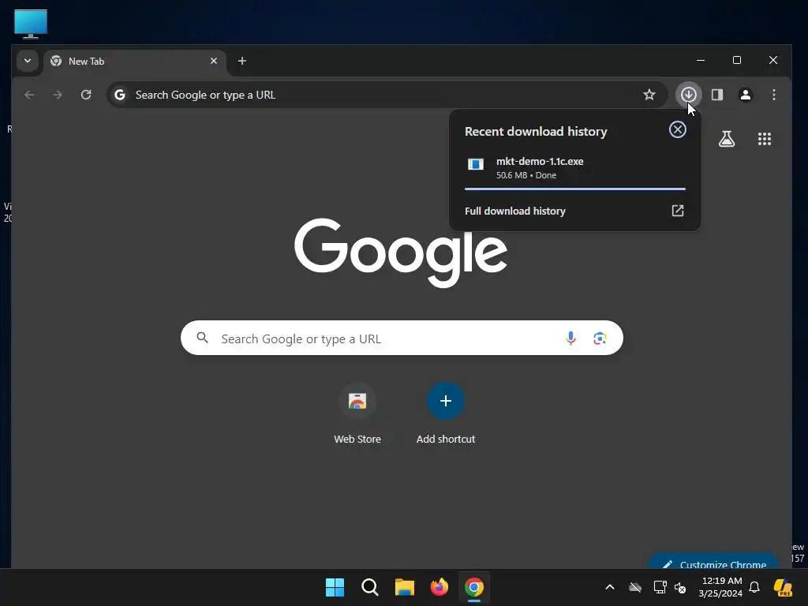Open the Windows Start menu
The height and width of the screenshot is (606, 808).
pyautogui.click(x=335, y=587)
